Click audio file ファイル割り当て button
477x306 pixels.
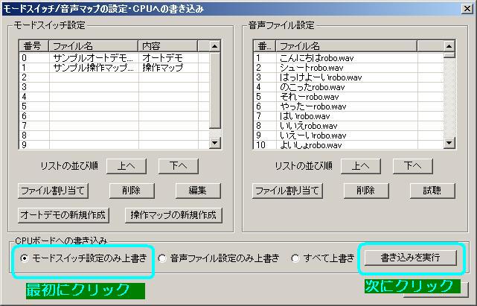tap(287, 191)
